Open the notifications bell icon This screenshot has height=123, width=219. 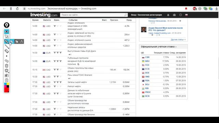(x=168, y=15)
